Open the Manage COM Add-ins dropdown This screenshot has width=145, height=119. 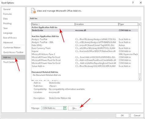[x=54, y=108]
